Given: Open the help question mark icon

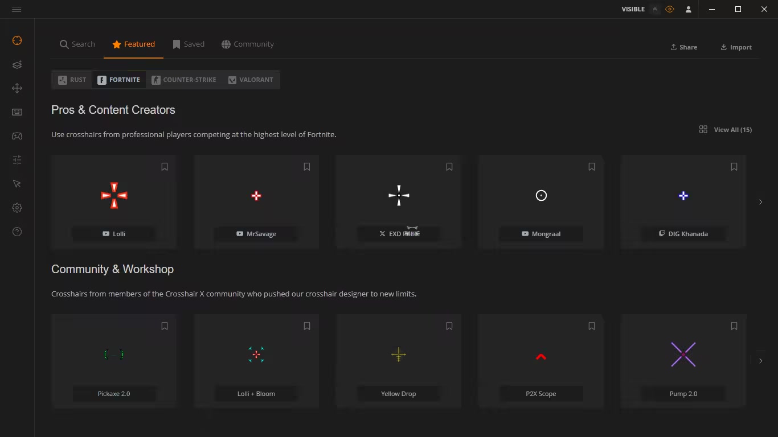Looking at the screenshot, I should click(17, 232).
